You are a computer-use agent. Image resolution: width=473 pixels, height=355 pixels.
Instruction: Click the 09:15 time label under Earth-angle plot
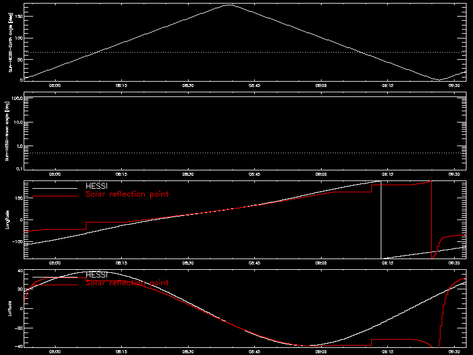387,86
